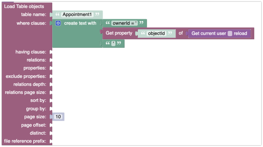Click the Get property block label

119,33
